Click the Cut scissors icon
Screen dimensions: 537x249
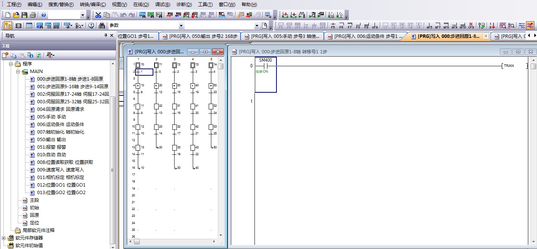tap(98, 15)
